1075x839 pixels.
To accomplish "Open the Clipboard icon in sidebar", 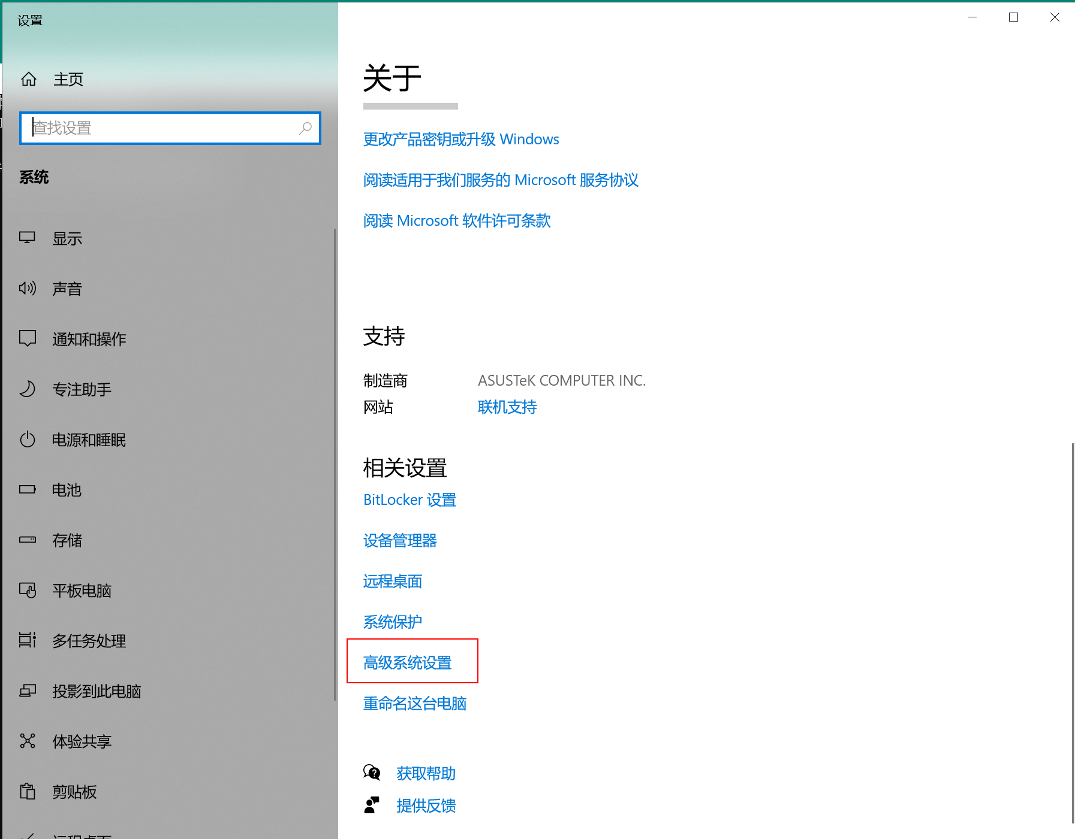I will coord(28,792).
